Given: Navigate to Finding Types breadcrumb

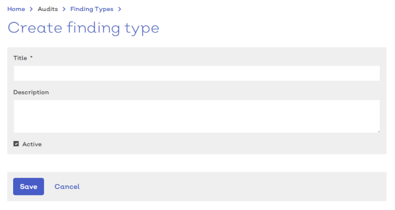Looking at the screenshot, I should 92,9.
